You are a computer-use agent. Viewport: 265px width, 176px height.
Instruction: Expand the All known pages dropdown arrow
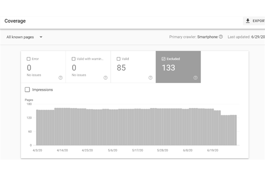pos(41,37)
